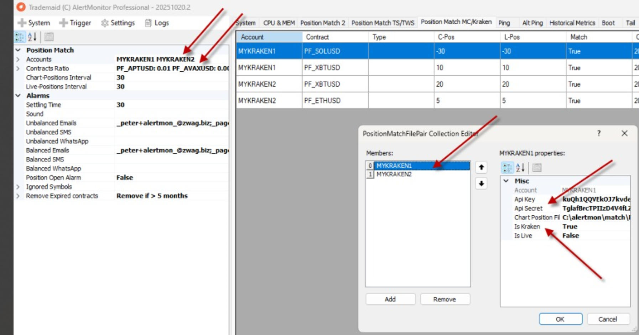
Task: Click the property pages icon in left panel
Action: [49, 37]
